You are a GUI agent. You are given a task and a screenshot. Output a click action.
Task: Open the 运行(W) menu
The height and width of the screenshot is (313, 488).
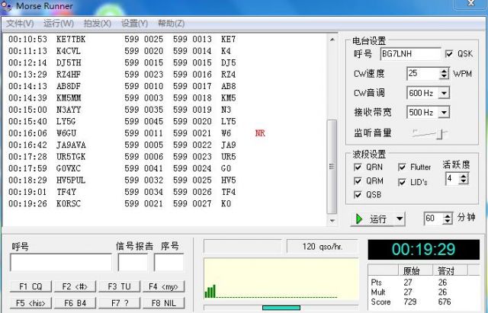59,24
